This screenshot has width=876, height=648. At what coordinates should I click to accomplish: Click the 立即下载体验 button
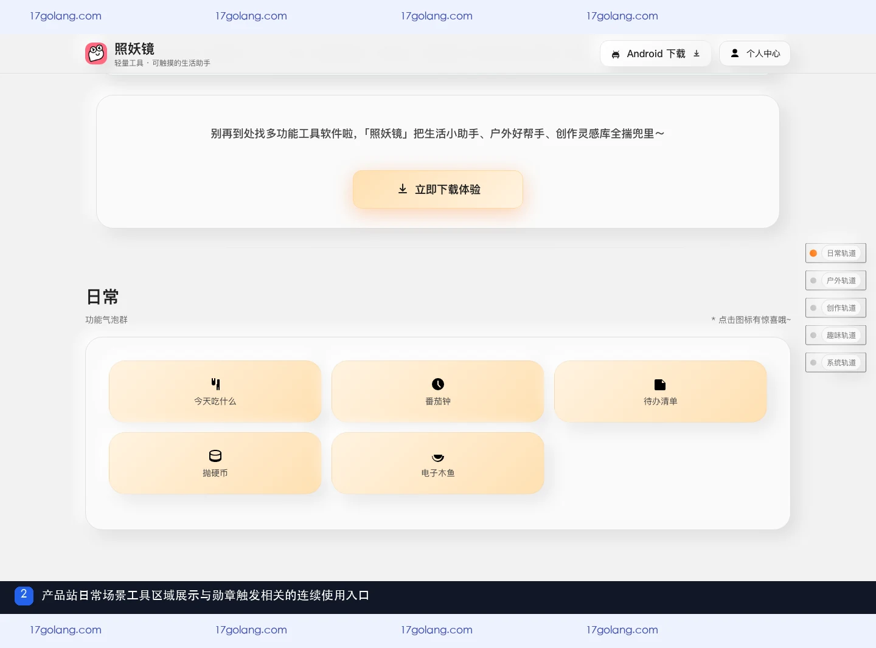[x=438, y=190]
